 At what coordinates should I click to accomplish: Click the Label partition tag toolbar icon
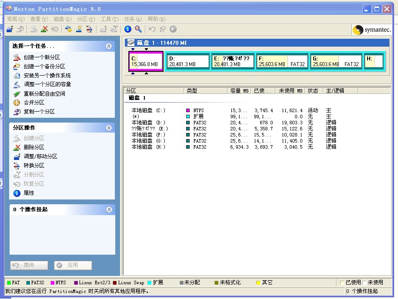tap(68, 29)
